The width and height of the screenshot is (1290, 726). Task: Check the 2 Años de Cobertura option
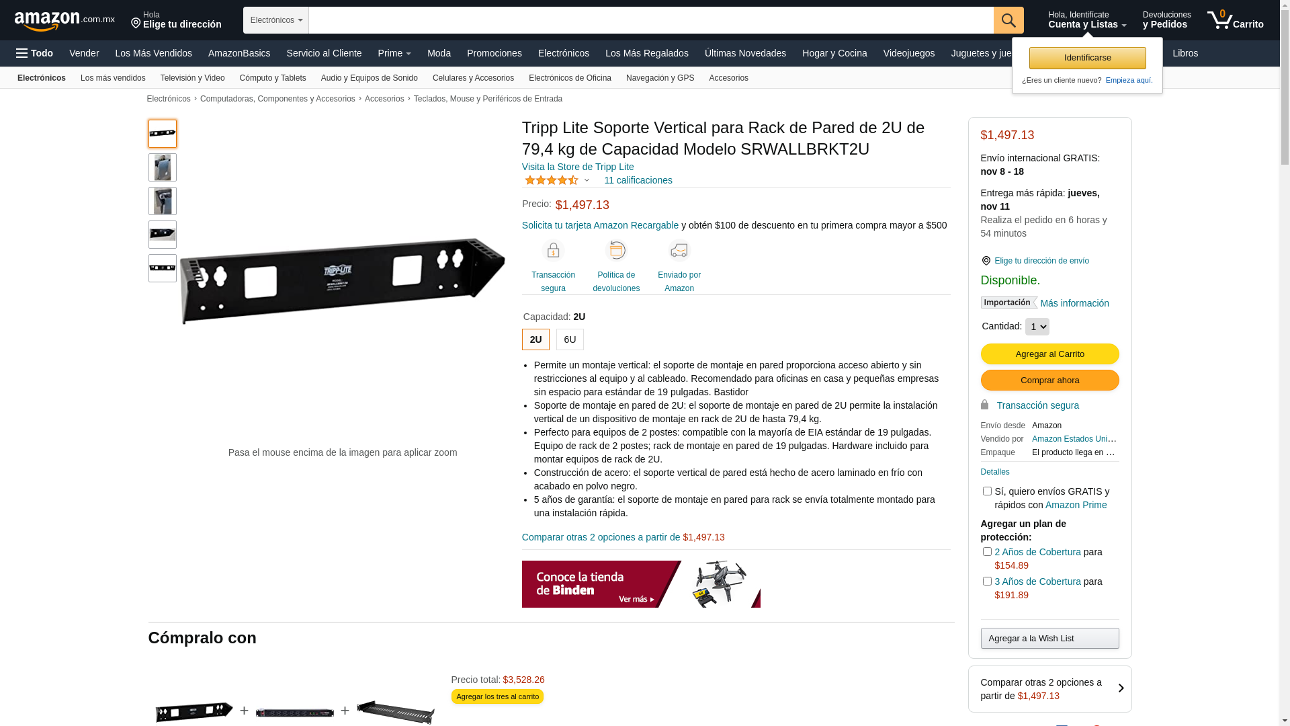987,552
